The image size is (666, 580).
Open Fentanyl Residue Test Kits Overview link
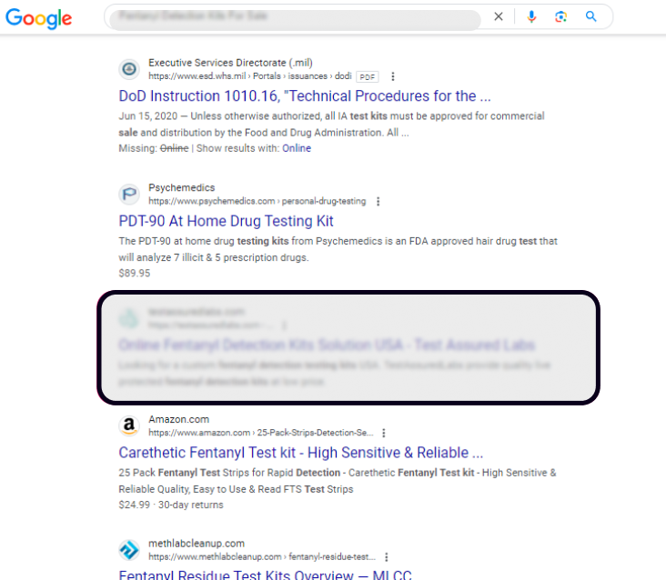tap(267, 574)
